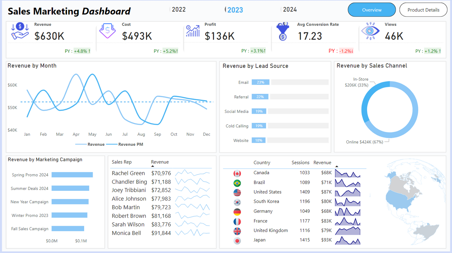The width and height of the screenshot is (452, 253).
Task: Switch to the Overview tab
Action: click(372, 10)
